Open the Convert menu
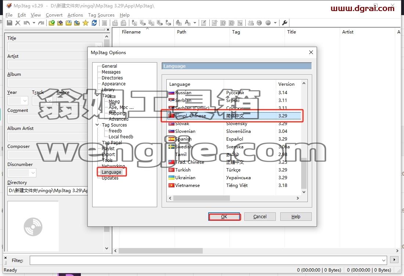The width and height of the screenshot is (404, 276). (x=54, y=15)
